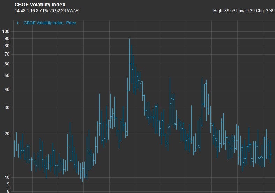Screen dimensions: 275x193
Task: Click the 50 label on the price axis
Action: click(x=7, y=76)
